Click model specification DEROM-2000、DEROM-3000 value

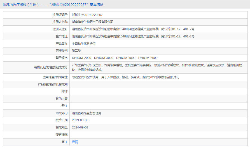tap(115, 58)
